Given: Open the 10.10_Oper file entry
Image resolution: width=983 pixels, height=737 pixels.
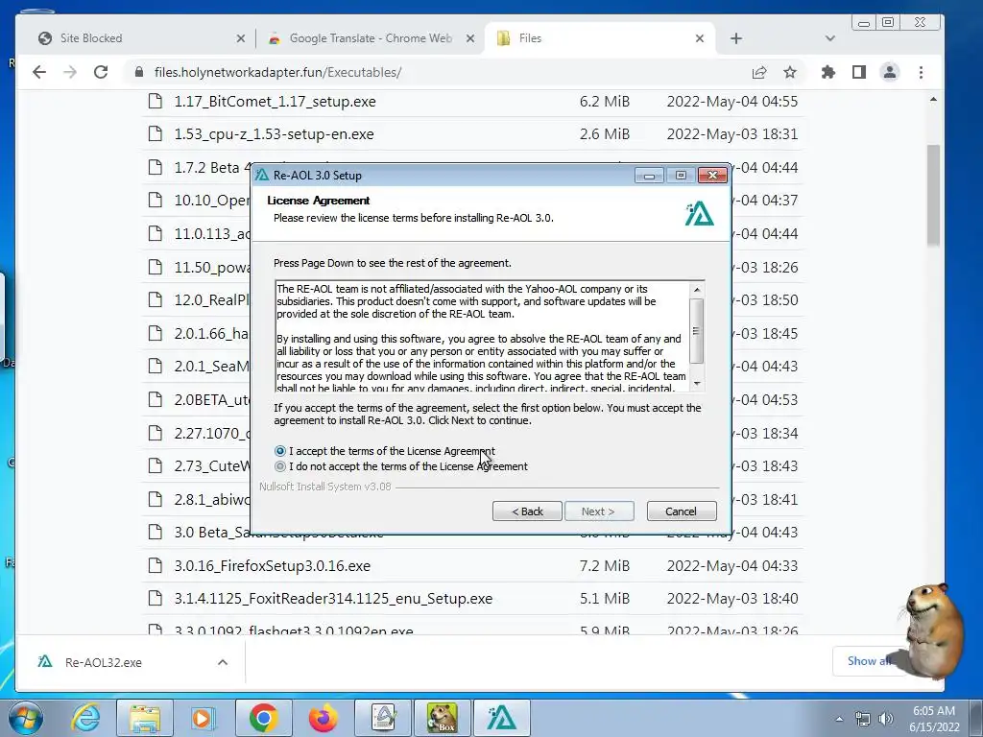Looking at the screenshot, I should (x=212, y=201).
